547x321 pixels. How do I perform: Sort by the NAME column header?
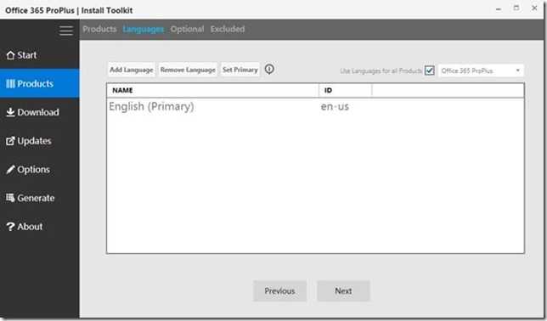tap(213, 90)
